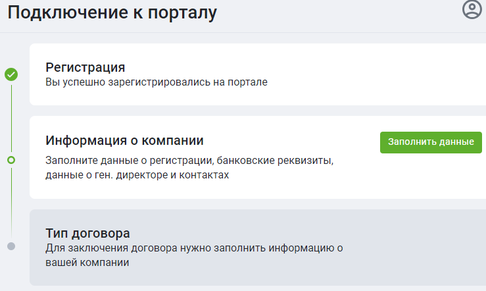
Task: Click the gray dot step marker
Action: click(11, 246)
